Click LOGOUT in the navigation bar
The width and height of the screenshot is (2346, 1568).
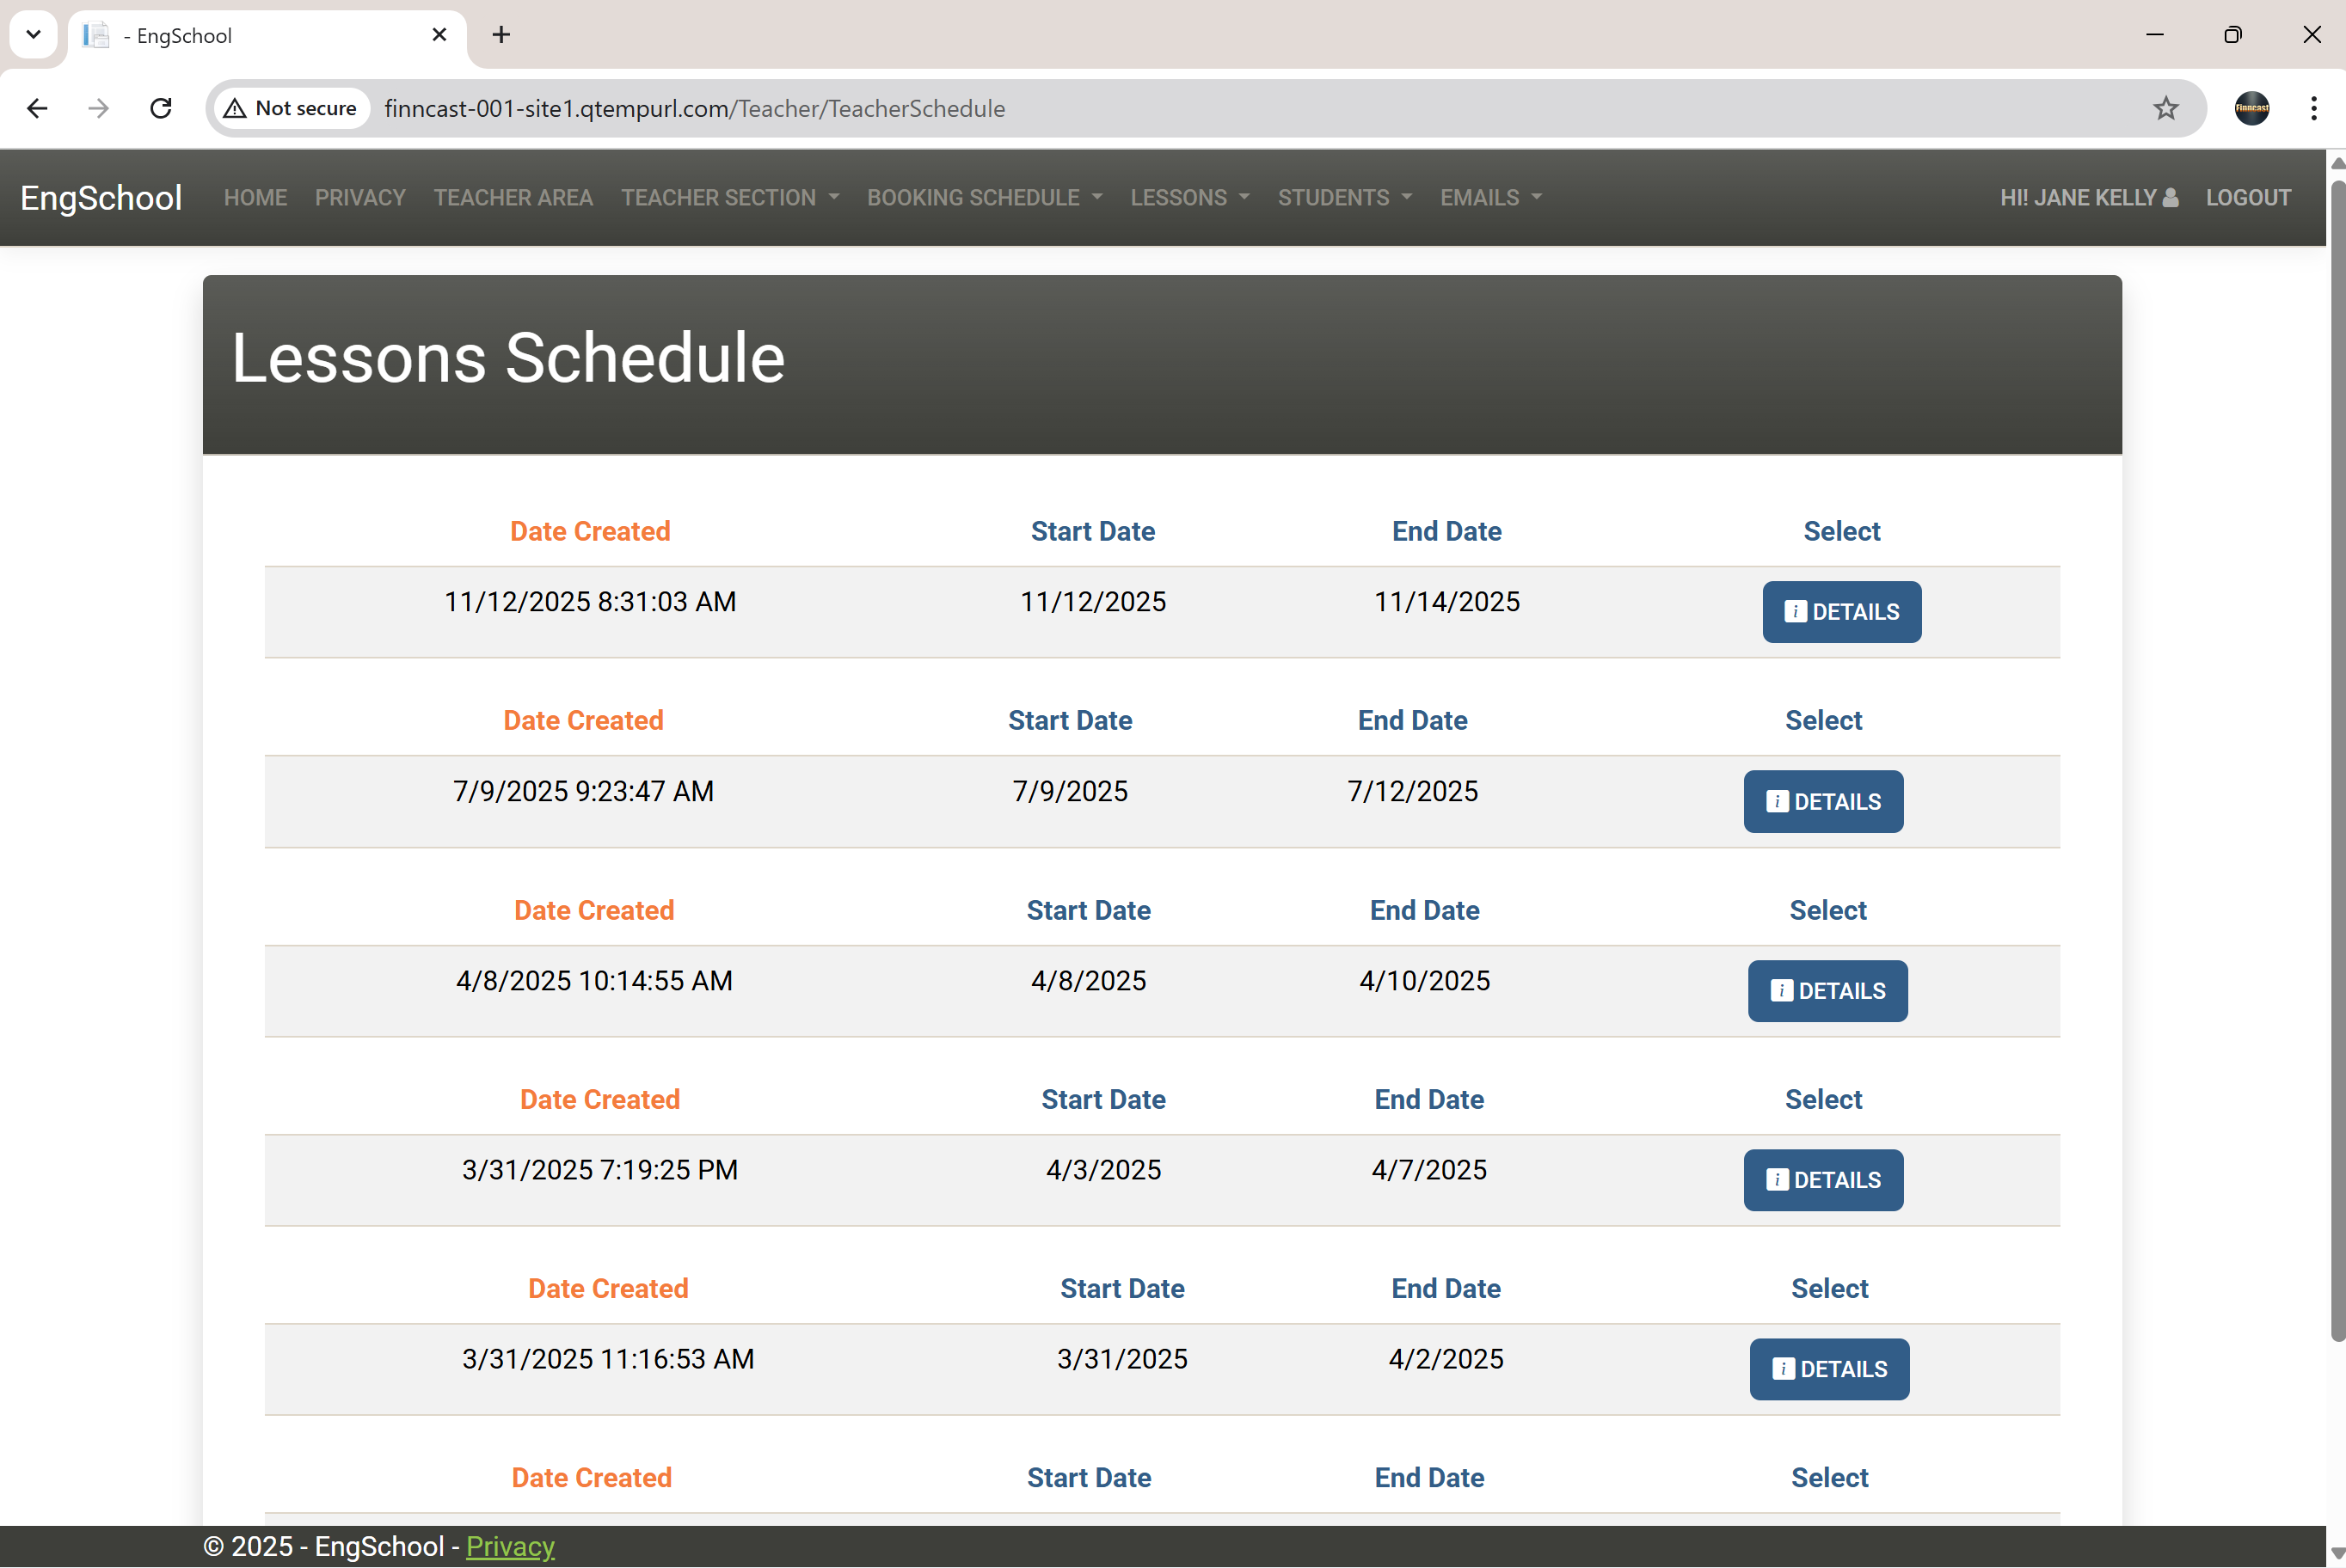pos(2248,197)
